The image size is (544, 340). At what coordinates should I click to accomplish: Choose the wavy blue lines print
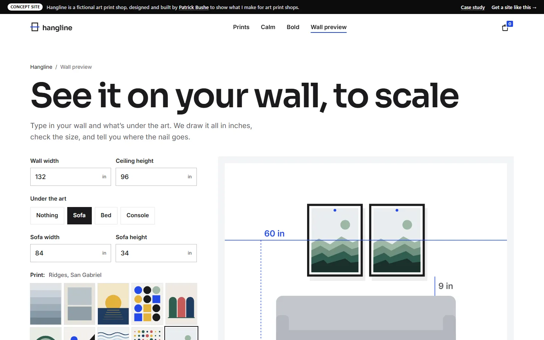click(113, 334)
